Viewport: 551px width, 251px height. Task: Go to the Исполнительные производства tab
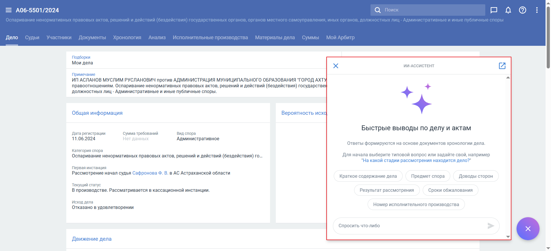pyautogui.click(x=210, y=37)
